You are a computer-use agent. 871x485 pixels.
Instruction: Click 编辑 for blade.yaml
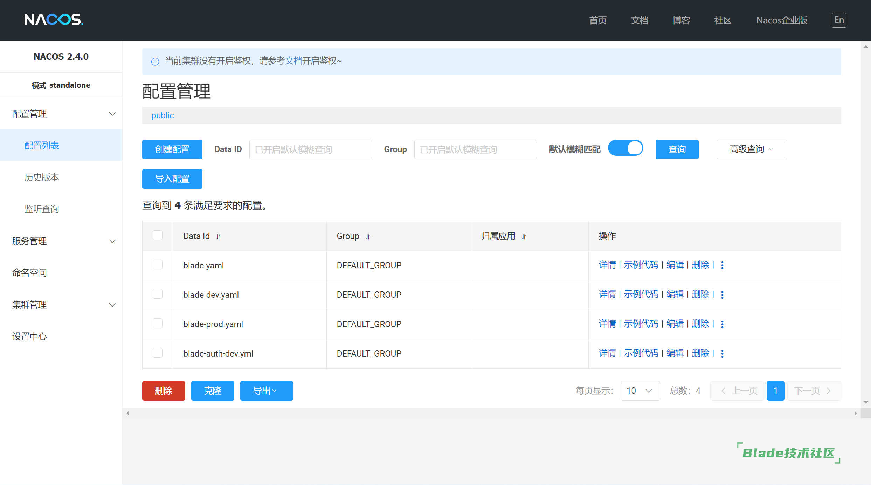coord(675,265)
